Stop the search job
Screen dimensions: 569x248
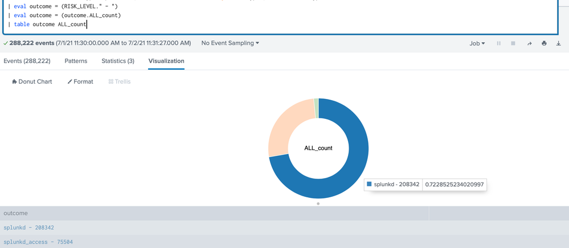click(x=513, y=43)
